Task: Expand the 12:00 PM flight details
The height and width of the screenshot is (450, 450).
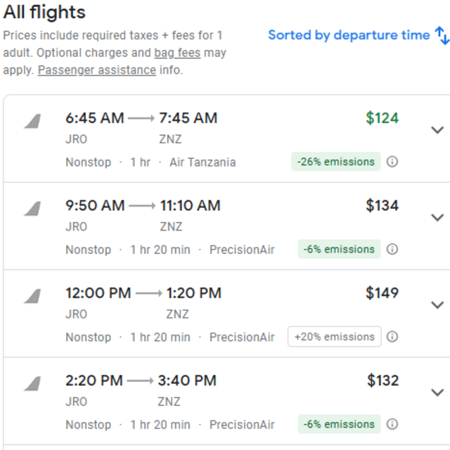Action: coord(437,304)
